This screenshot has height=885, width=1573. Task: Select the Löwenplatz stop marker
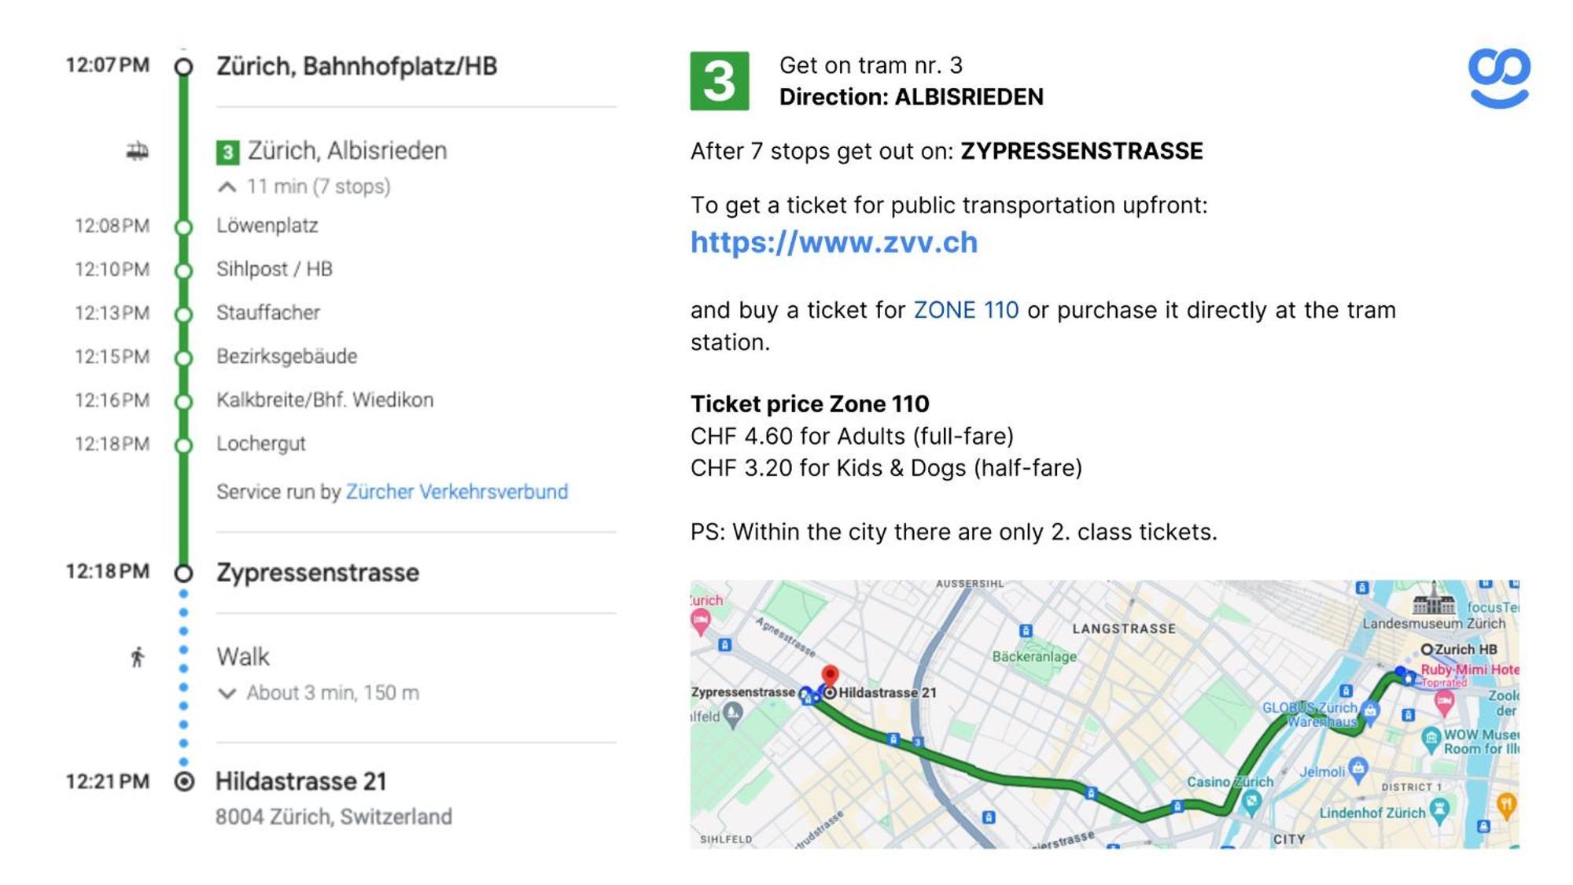[x=183, y=227]
